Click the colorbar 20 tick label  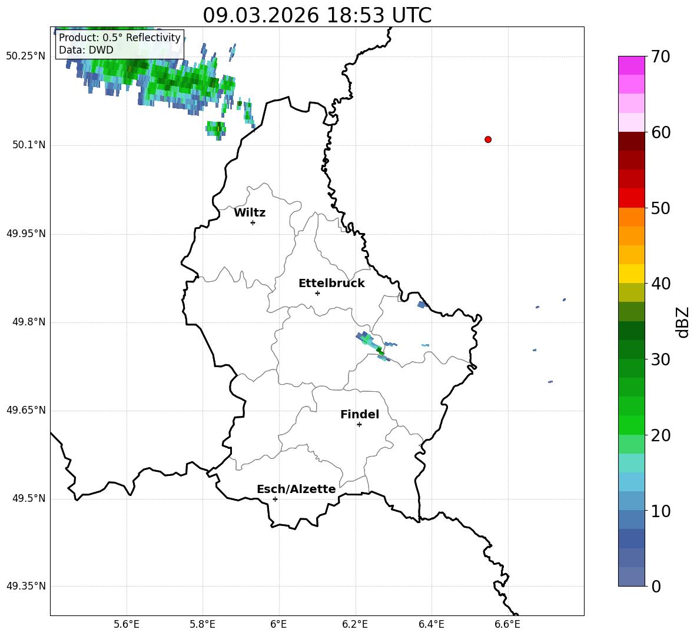click(x=661, y=435)
